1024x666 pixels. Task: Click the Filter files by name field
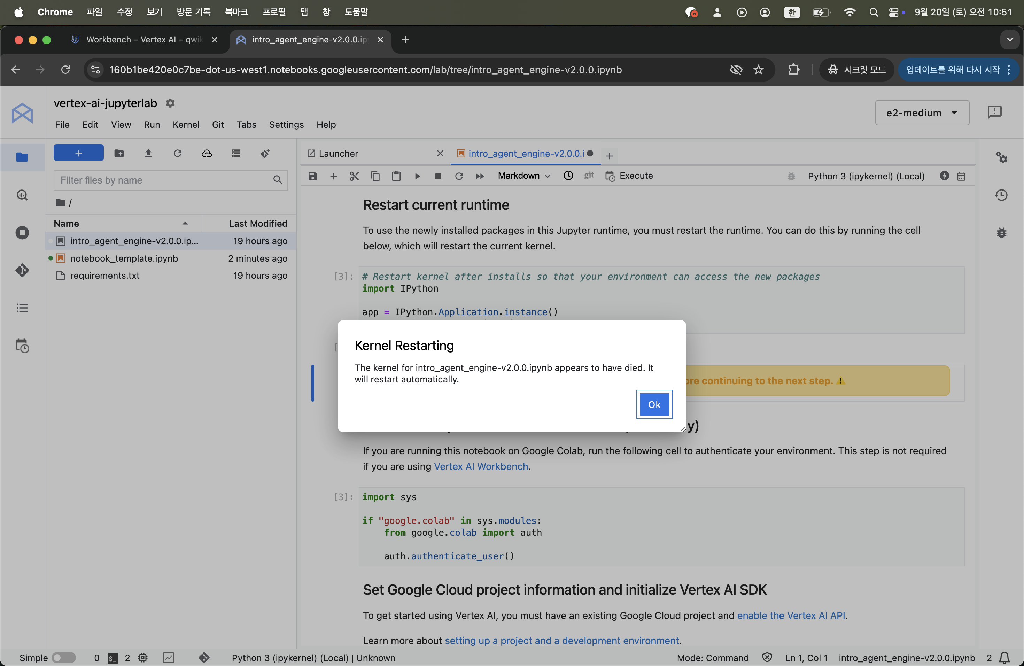tap(163, 180)
